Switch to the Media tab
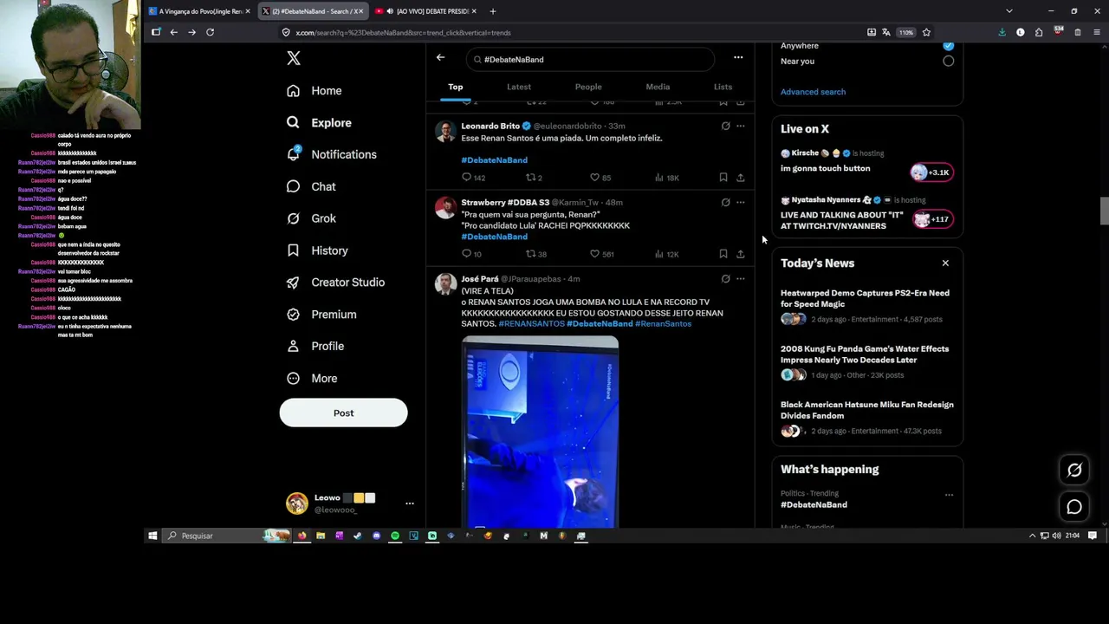The image size is (1109, 624). (658, 87)
